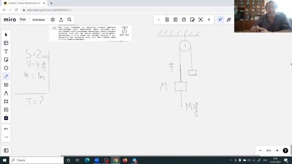Reload the browser page
Screen dimensions: 292x164
(16, 10)
